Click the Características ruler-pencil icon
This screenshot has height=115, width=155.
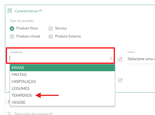click(x=10, y=11)
